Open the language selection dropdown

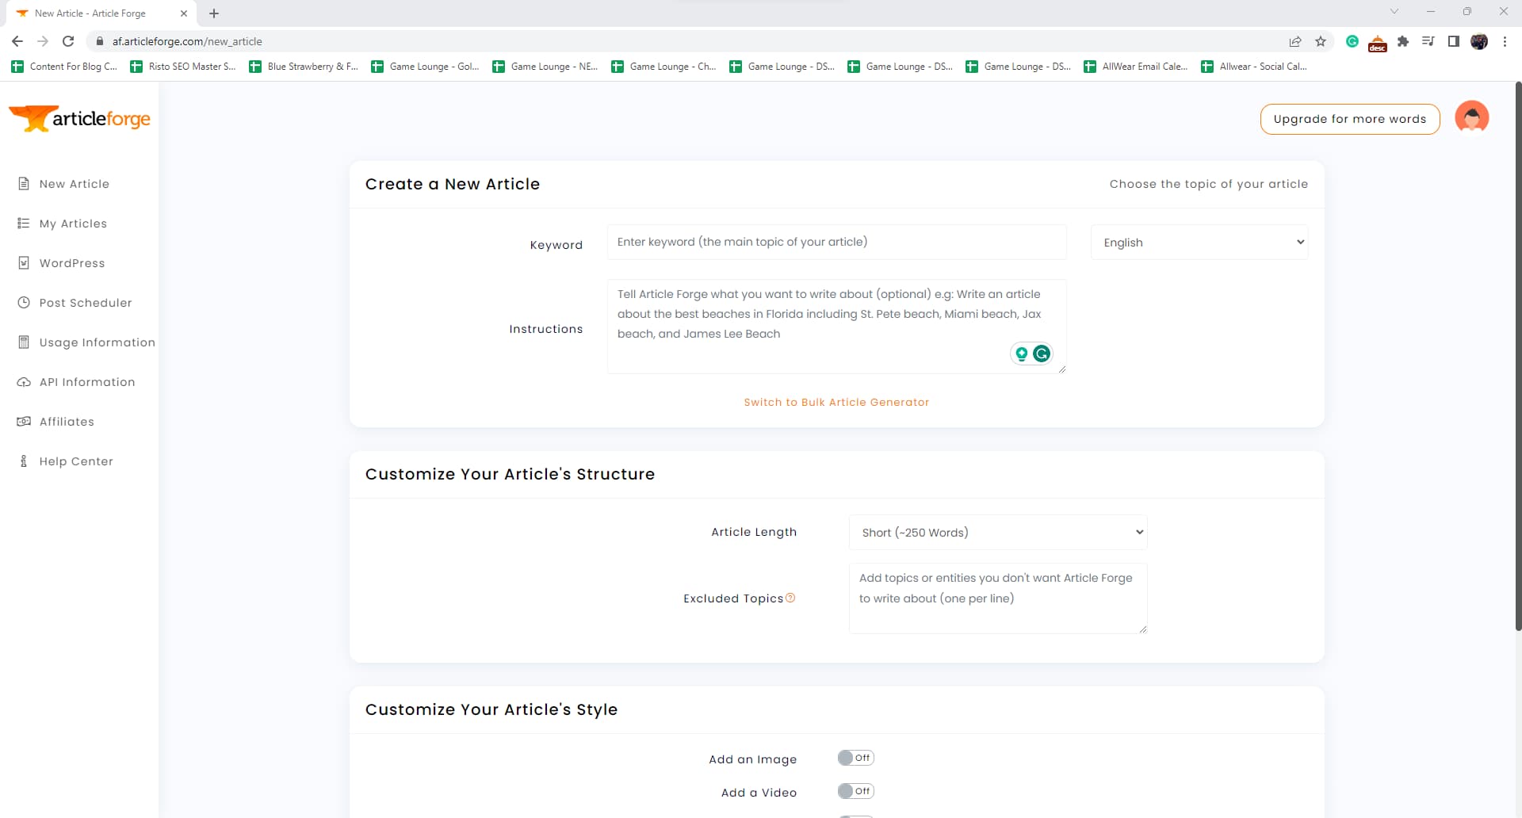(1199, 242)
